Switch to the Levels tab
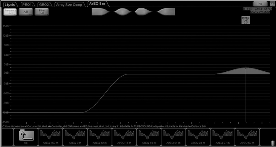This screenshot has width=276, height=147. point(10,4)
